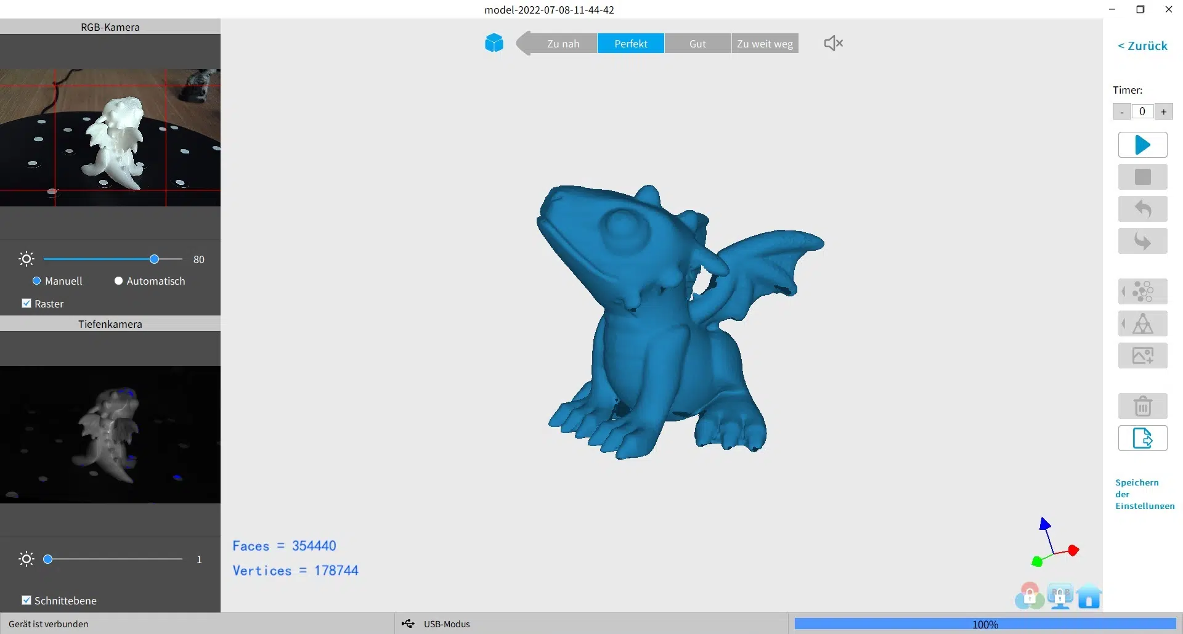Click the depth camera brightness sun icon

pos(26,559)
